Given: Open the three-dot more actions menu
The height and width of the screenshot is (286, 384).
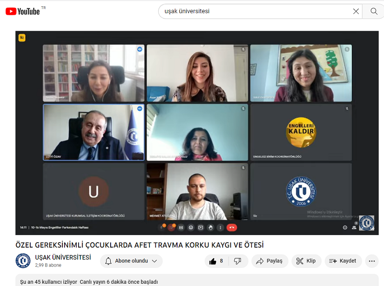Looking at the screenshot, I should click(372, 261).
